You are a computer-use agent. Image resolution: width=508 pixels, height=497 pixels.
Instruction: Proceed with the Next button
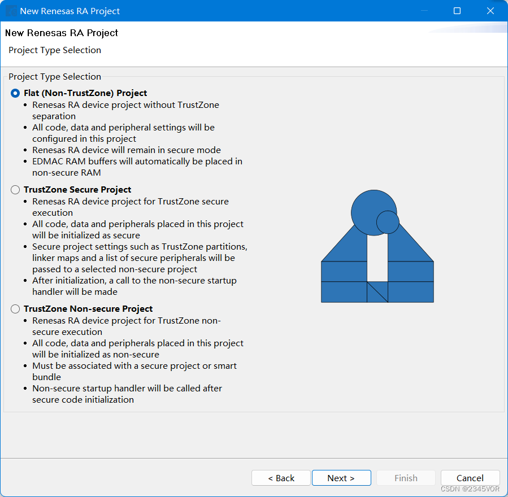(x=341, y=478)
